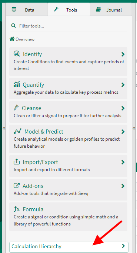This screenshot has height=253, width=137.
Task: Open the Calculation Hierarchy chevron
Action: tap(123, 246)
